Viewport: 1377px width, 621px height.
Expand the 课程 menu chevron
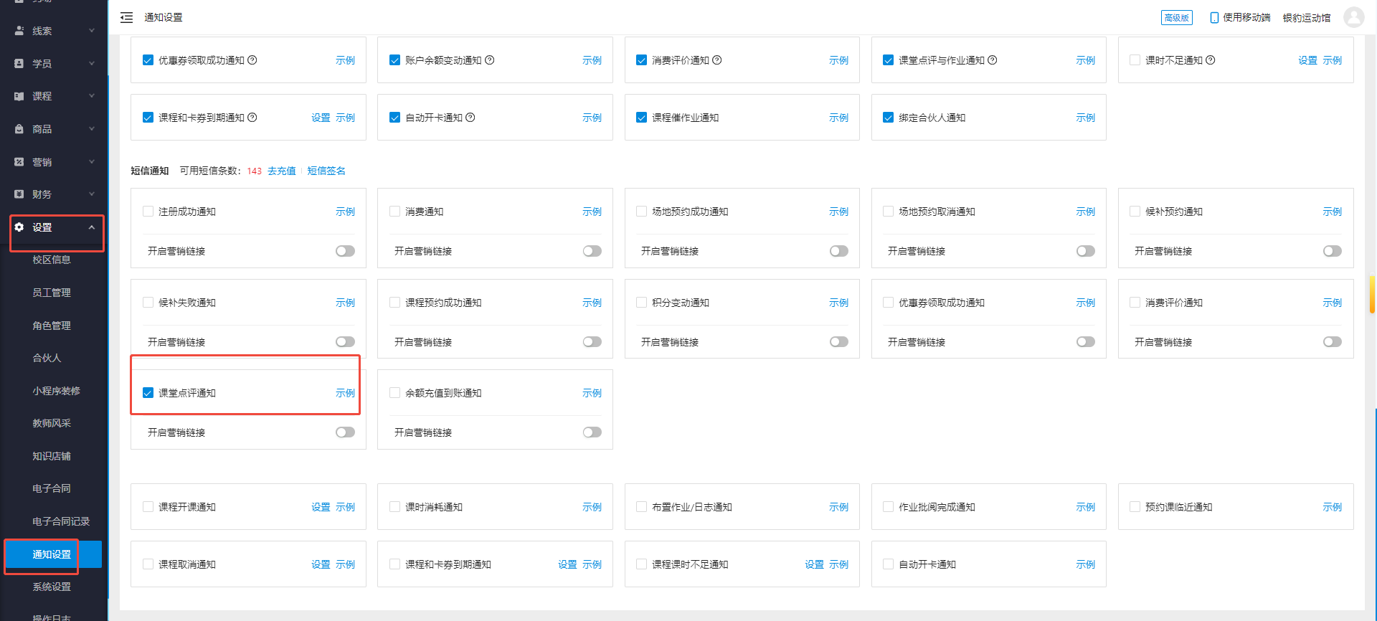click(x=92, y=96)
